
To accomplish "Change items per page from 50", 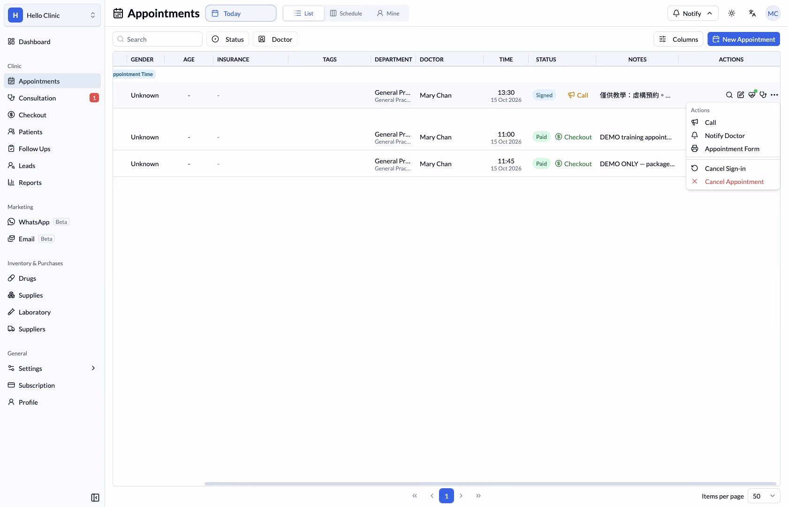I will [764, 496].
